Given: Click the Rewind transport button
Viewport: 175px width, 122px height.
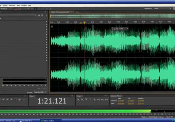Looking at the screenshot, I should click(x=3, y=100).
